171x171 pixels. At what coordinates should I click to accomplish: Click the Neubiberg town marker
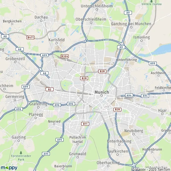[133, 134]
